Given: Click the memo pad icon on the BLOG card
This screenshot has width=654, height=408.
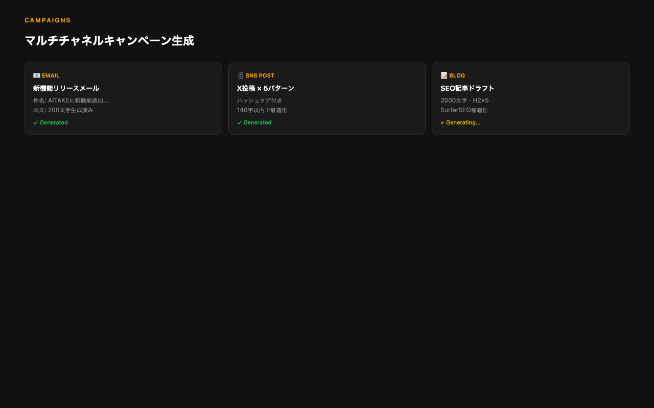Looking at the screenshot, I should click(444, 75).
